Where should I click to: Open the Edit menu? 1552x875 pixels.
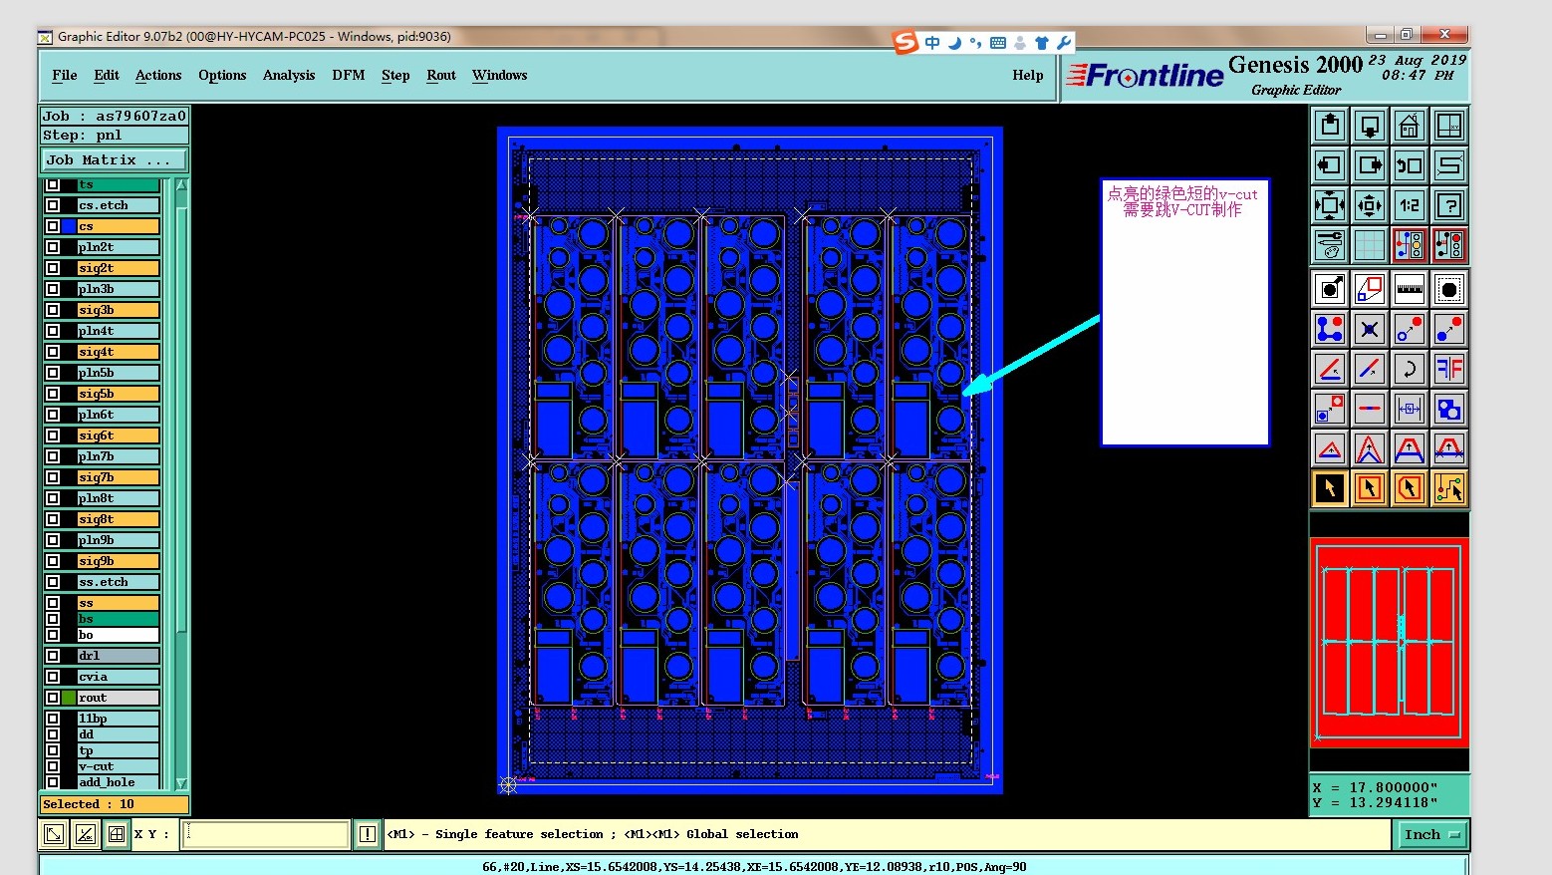[107, 75]
